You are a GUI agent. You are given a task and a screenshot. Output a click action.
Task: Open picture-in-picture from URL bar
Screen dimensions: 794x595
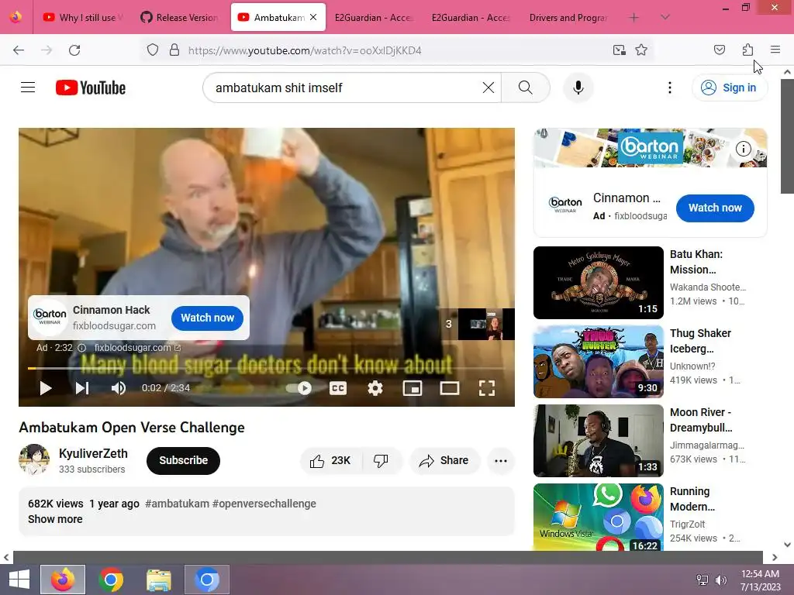[619, 50]
